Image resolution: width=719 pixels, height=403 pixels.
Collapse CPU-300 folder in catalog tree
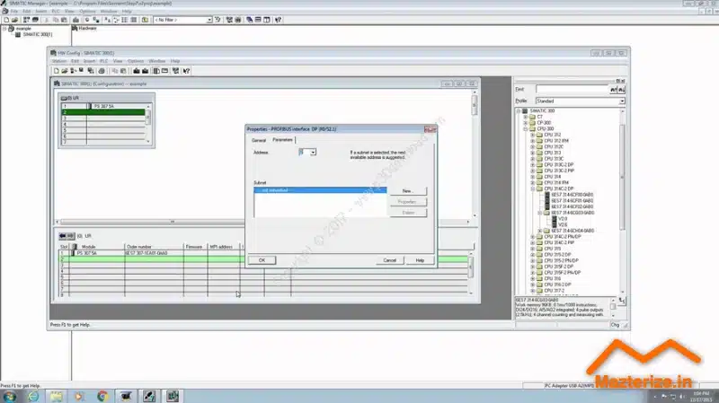526,129
